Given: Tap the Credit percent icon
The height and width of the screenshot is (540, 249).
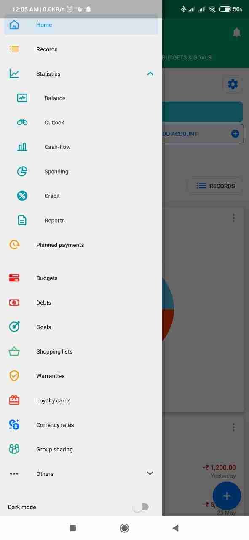Looking at the screenshot, I should coord(22,196).
